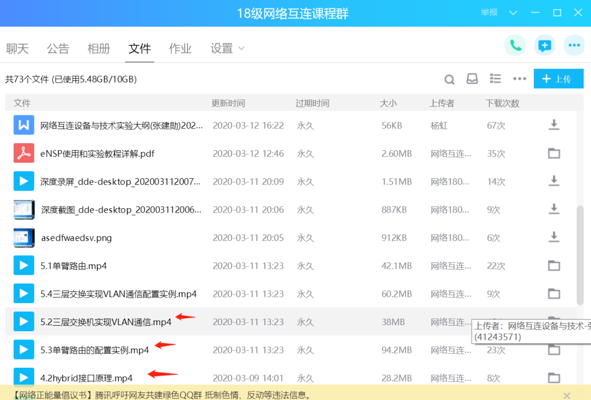Dismiss the yellow notice banner

click(x=567, y=395)
